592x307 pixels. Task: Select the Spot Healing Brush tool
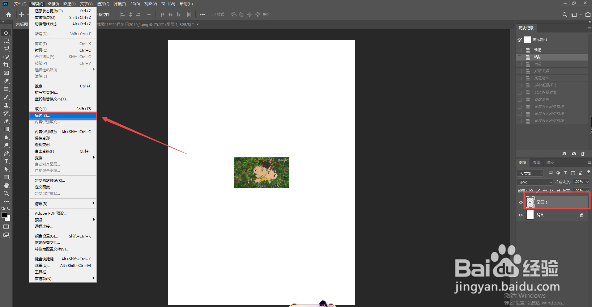tap(6, 89)
